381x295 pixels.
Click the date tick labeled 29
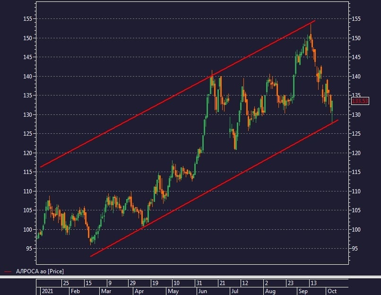coord(132,283)
